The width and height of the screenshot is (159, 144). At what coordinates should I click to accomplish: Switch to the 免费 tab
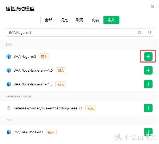coord(95,20)
